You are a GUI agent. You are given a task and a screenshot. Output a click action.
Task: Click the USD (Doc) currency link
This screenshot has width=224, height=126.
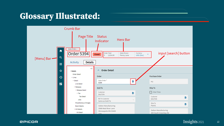140,55
